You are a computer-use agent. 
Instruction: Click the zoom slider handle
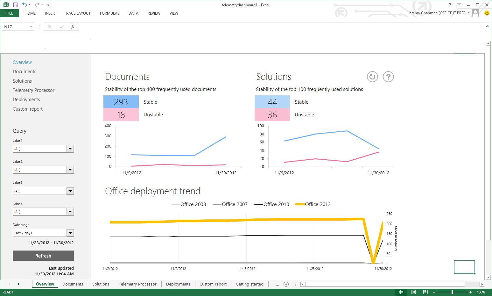click(452, 292)
